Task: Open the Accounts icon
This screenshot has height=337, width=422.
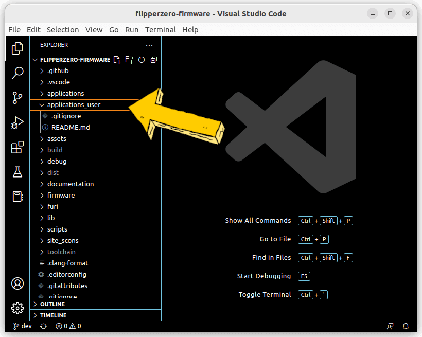Action: [17, 283]
